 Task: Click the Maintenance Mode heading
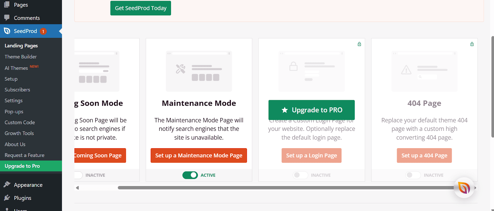pyautogui.click(x=199, y=103)
